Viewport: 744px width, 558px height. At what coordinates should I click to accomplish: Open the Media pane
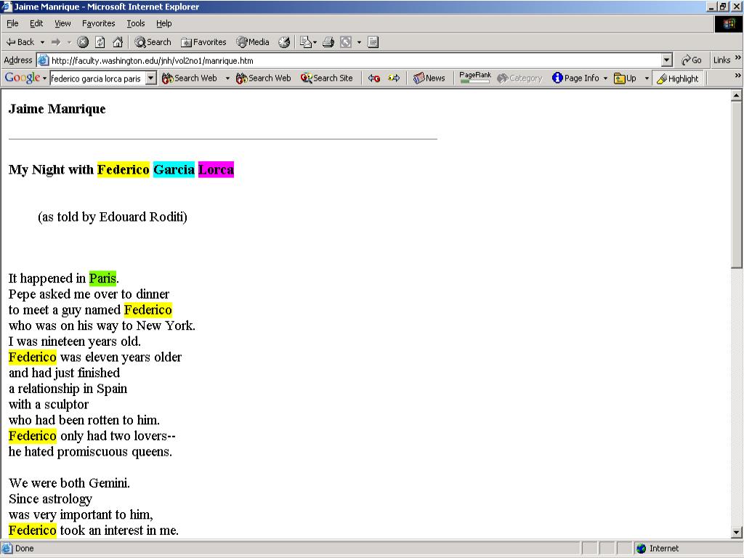tap(253, 42)
